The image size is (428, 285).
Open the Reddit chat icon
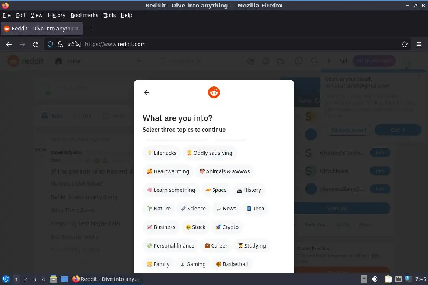click(299, 61)
